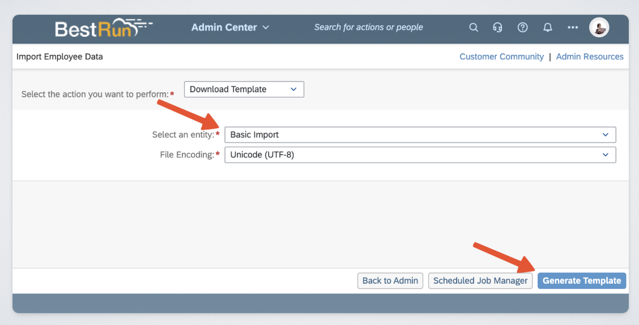Click the BestRun logo
Screen dimensions: 639x325
click(x=103, y=28)
